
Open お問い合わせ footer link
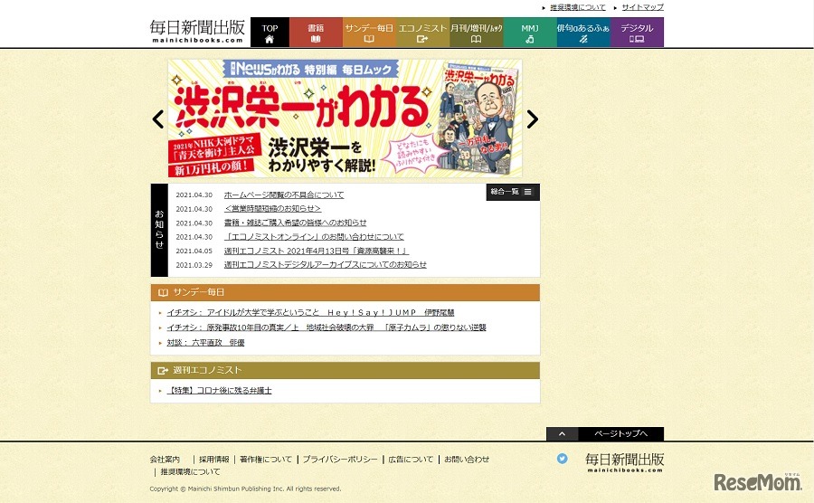tap(467, 460)
